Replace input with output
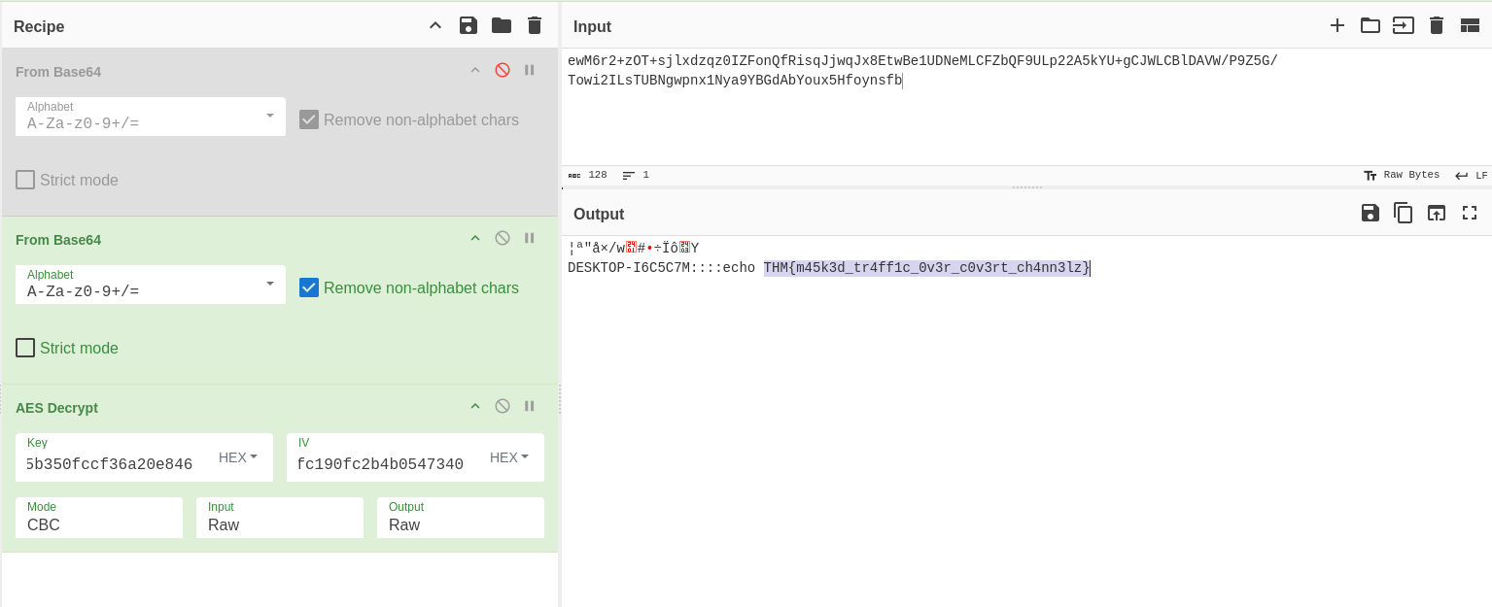The height and width of the screenshot is (607, 1492). pos(1436,213)
